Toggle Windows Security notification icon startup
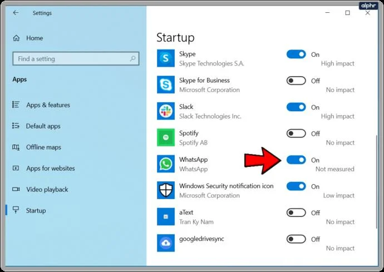Screen dimensions: 384x272 296,186
